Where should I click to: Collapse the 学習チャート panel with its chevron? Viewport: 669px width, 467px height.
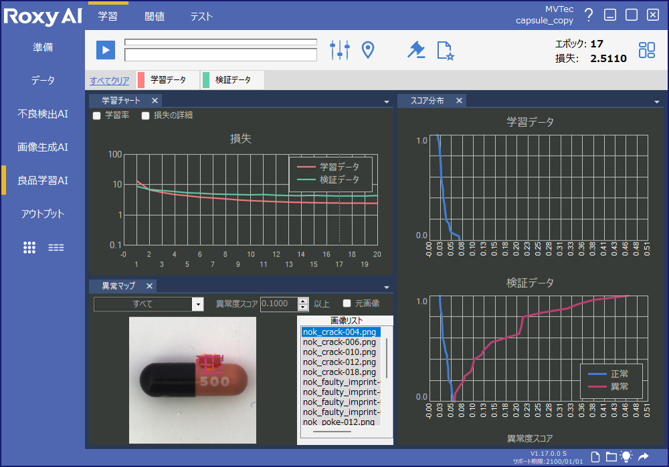pos(386,101)
